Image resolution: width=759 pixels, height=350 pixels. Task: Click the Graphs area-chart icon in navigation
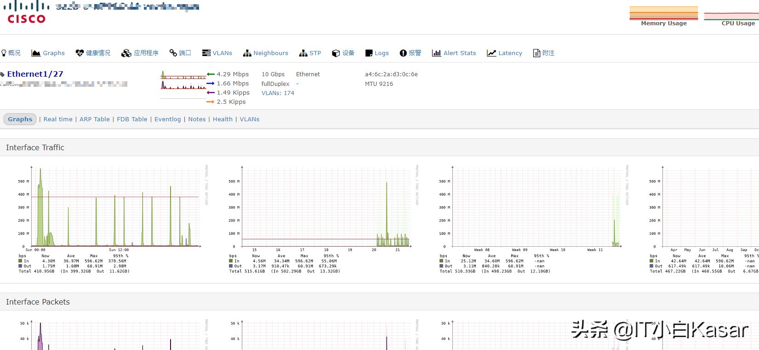coord(36,53)
